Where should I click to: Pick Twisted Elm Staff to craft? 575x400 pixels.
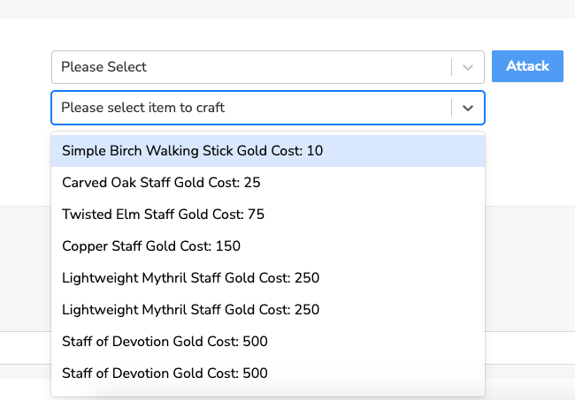(268, 215)
